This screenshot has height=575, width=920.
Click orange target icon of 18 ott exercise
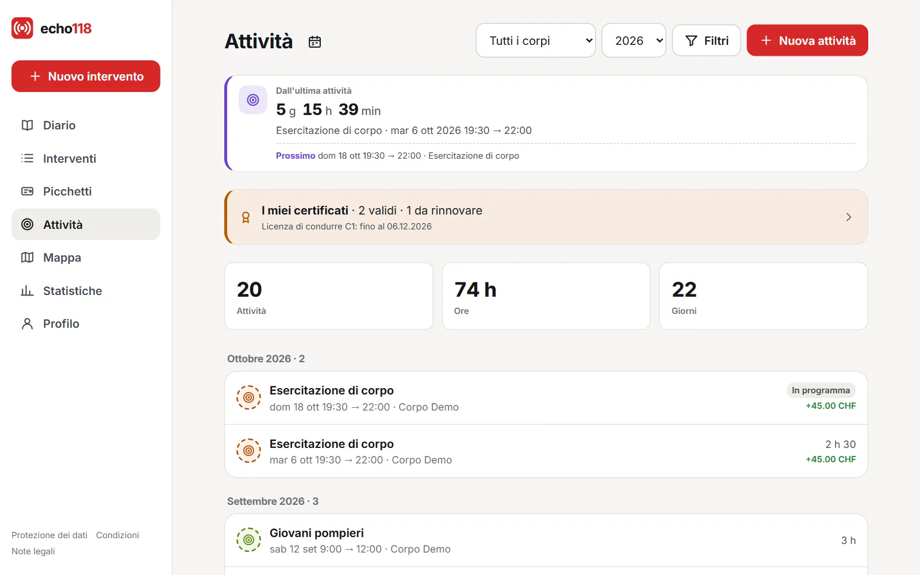(248, 397)
